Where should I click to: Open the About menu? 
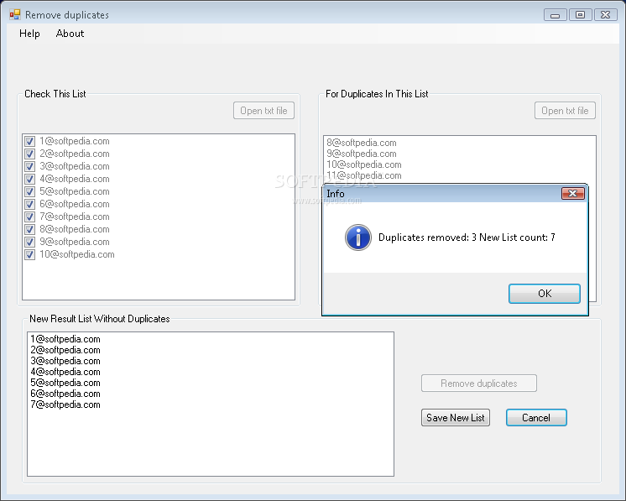click(x=70, y=34)
